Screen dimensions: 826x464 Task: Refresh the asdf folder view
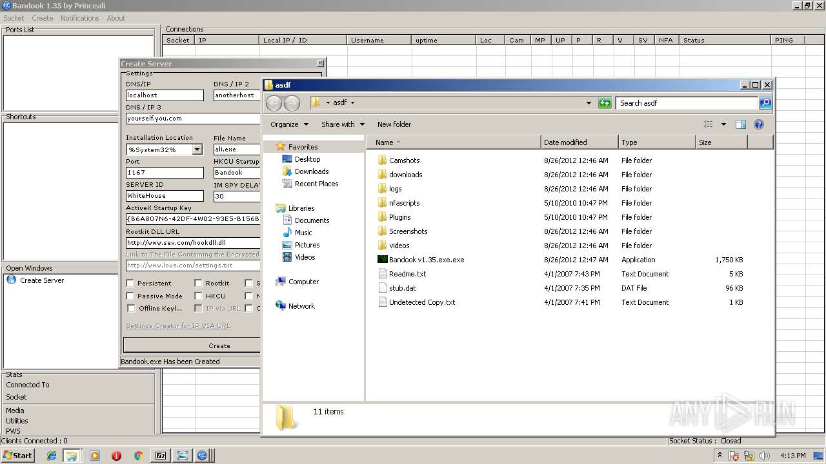pos(605,103)
